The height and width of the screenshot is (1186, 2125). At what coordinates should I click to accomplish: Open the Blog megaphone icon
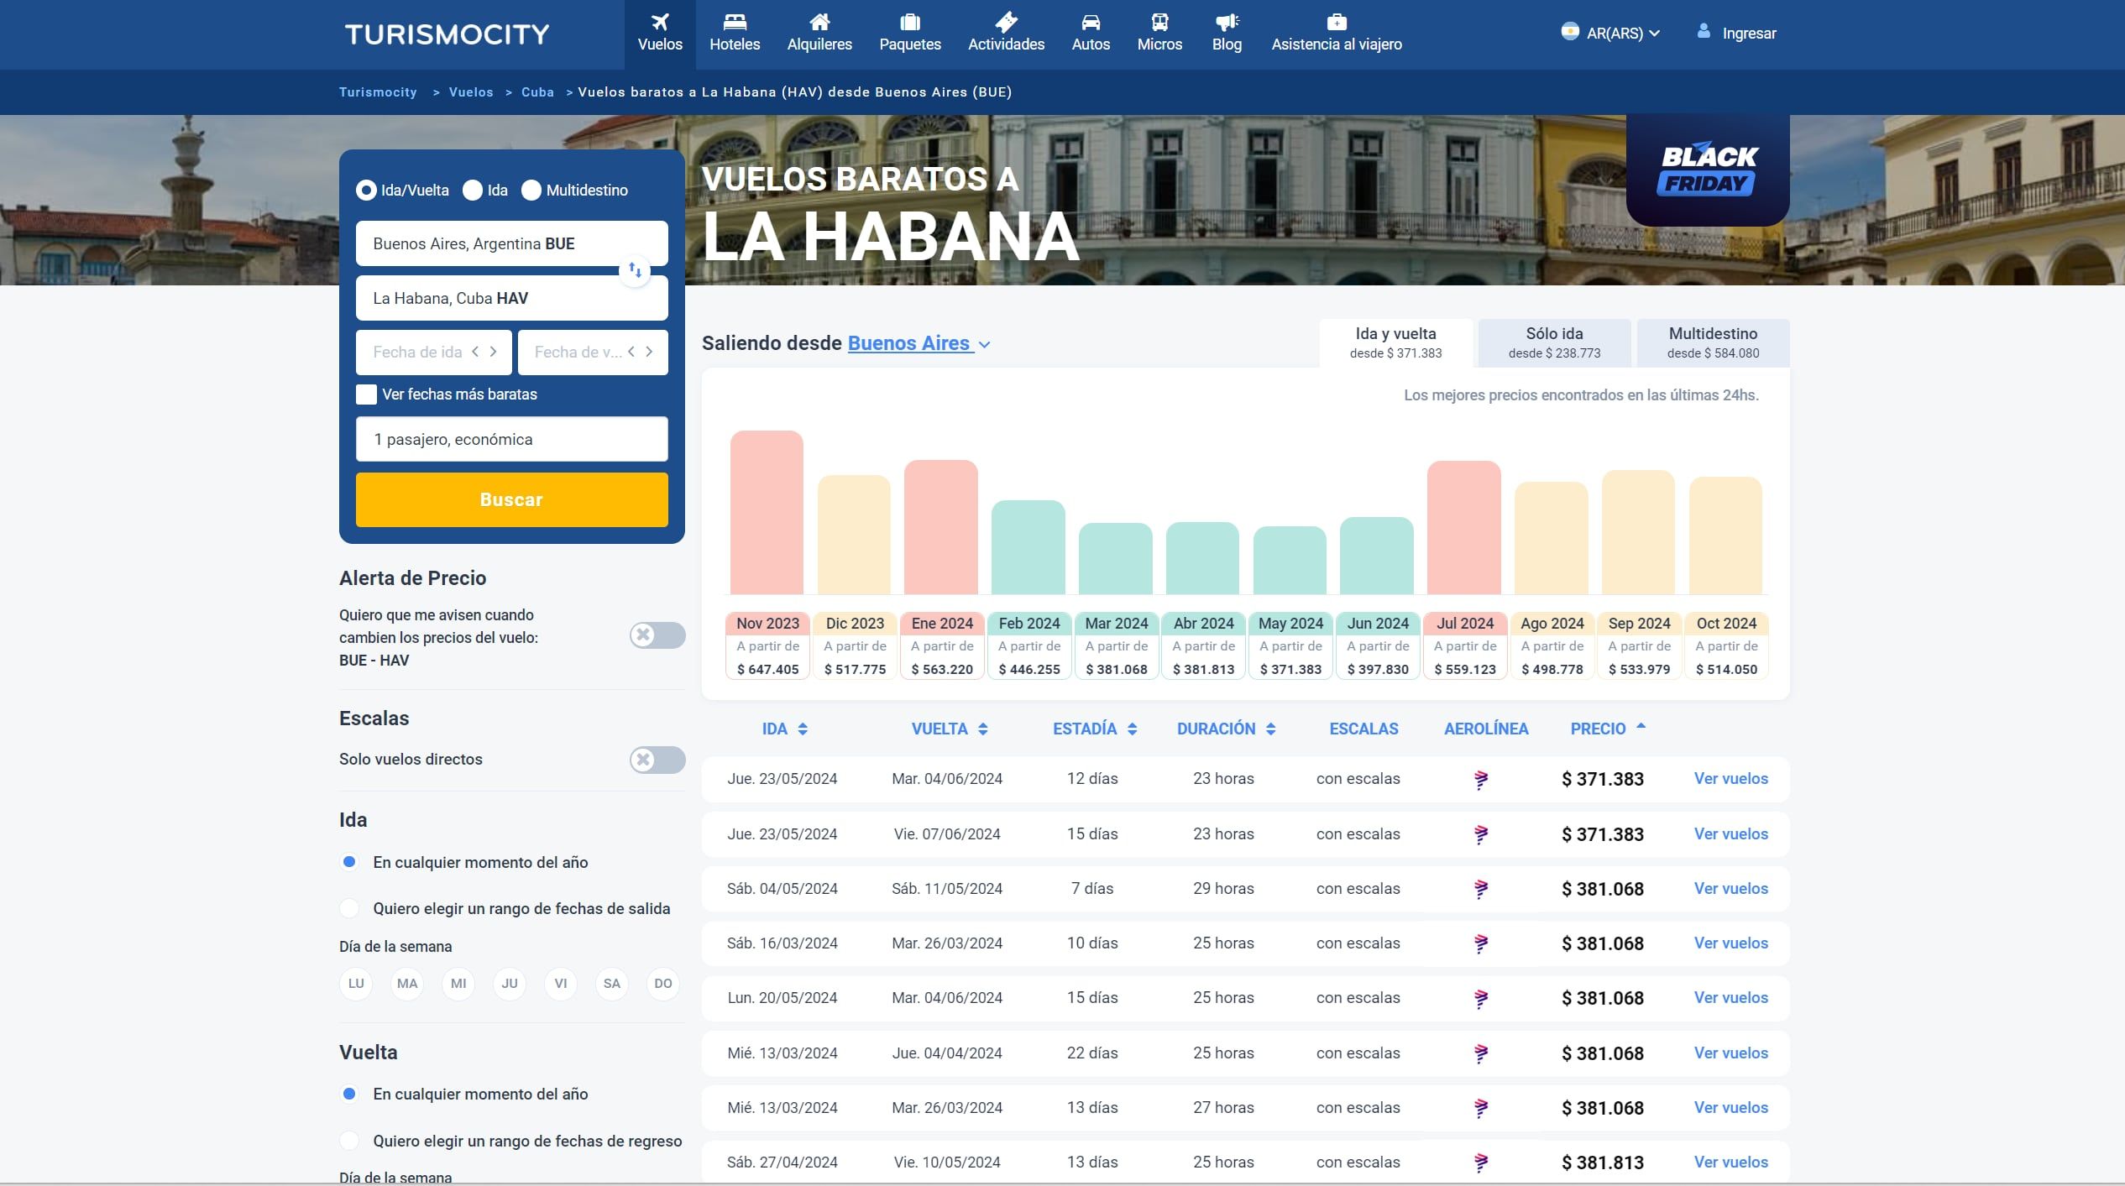pos(1227,23)
